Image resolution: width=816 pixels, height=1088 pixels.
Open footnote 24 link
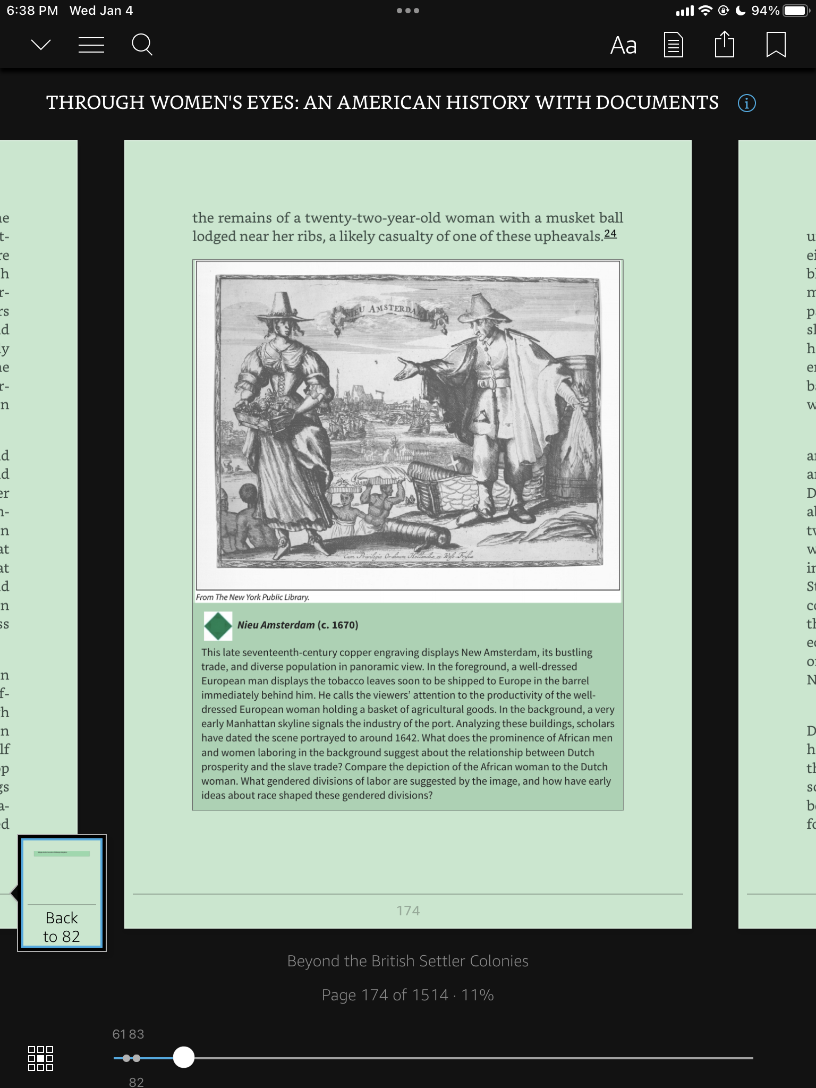click(x=610, y=233)
